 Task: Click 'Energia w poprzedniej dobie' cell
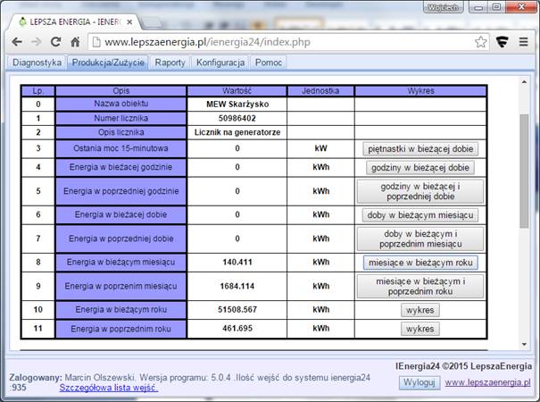coord(120,239)
